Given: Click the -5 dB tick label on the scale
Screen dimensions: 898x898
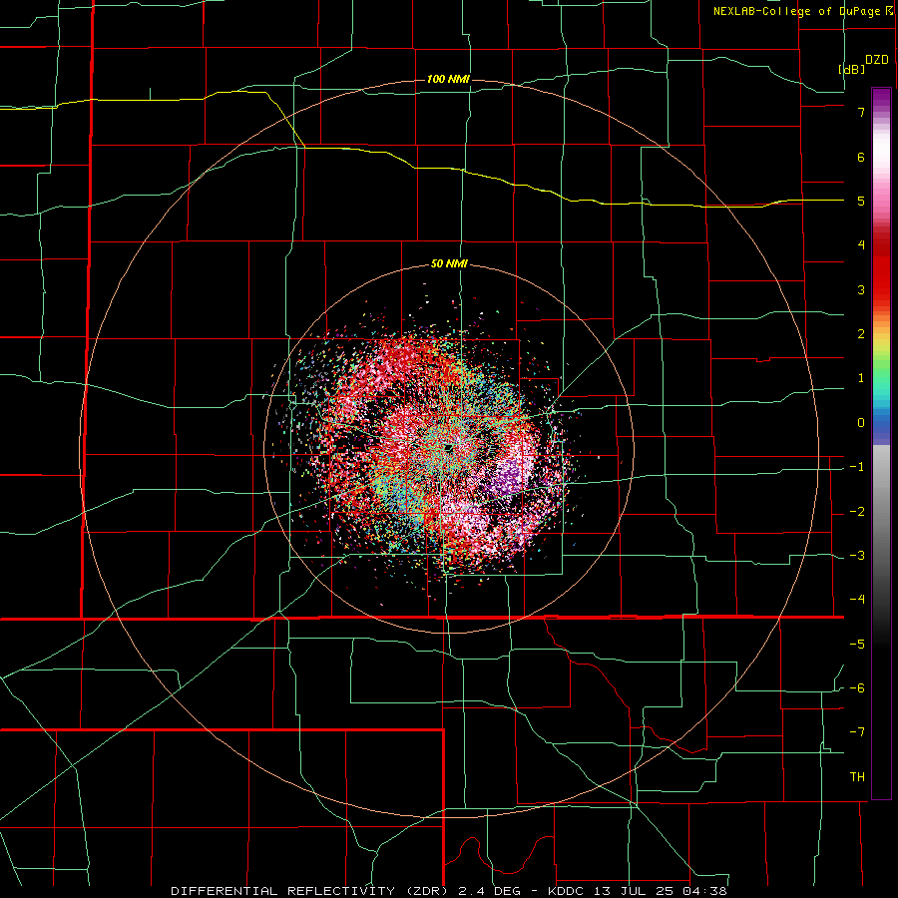Looking at the screenshot, I should click(857, 645).
